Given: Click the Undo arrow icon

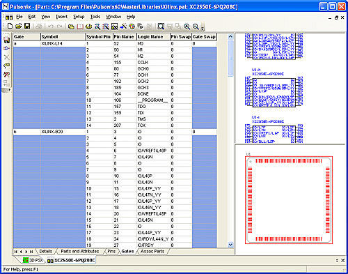Looking at the screenshot, I should click(x=51, y=26).
